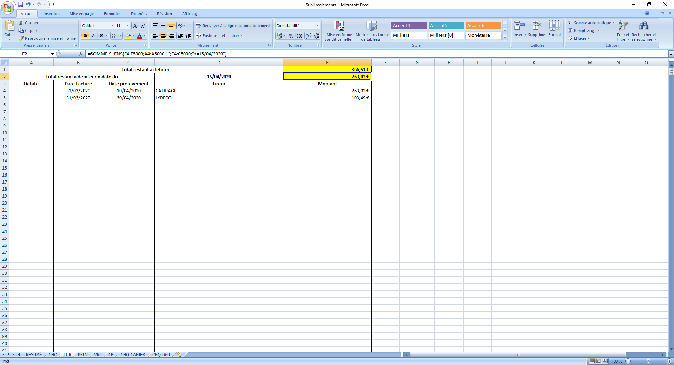The image size is (674, 365).
Task: Apply thousands separator format
Action: tap(299, 36)
